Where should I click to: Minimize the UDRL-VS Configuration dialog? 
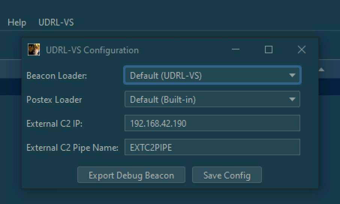(236, 49)
